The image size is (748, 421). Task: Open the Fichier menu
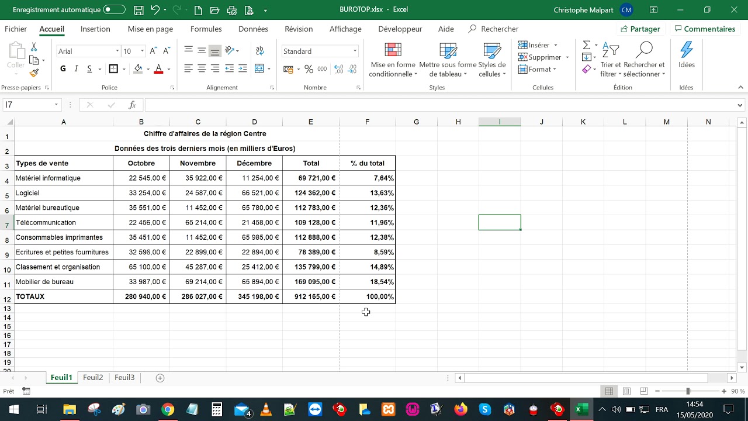pos(16,29)
